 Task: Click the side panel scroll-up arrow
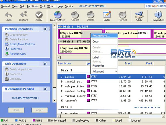(54, 25)
